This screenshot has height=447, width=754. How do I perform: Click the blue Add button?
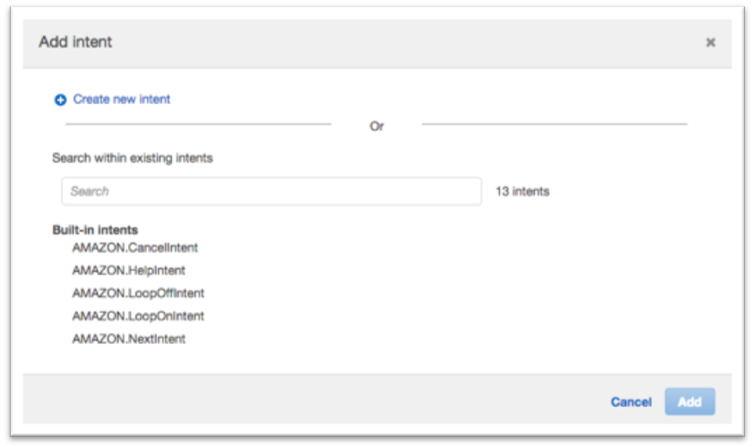click(690, 402)
